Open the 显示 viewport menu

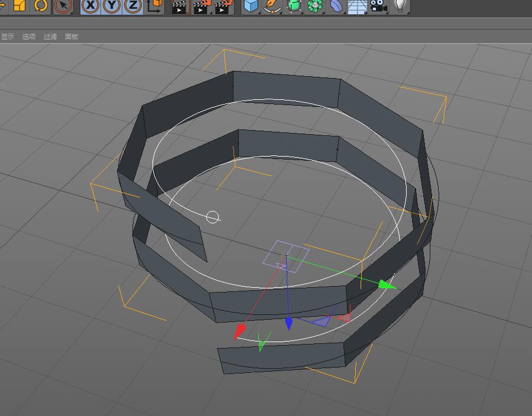(8, 37)
